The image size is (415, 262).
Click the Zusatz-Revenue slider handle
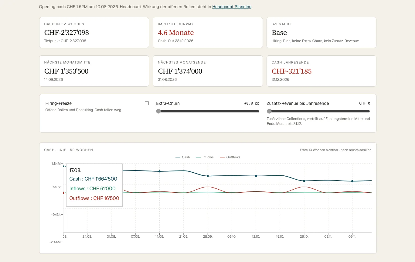(269, 111)
